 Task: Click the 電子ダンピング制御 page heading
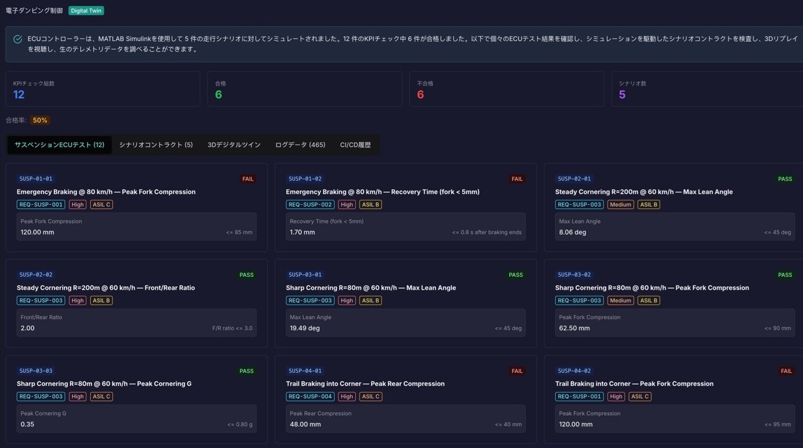(x=34, y=11)
